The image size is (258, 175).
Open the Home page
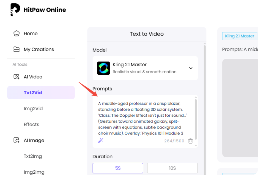click(31, 33)
